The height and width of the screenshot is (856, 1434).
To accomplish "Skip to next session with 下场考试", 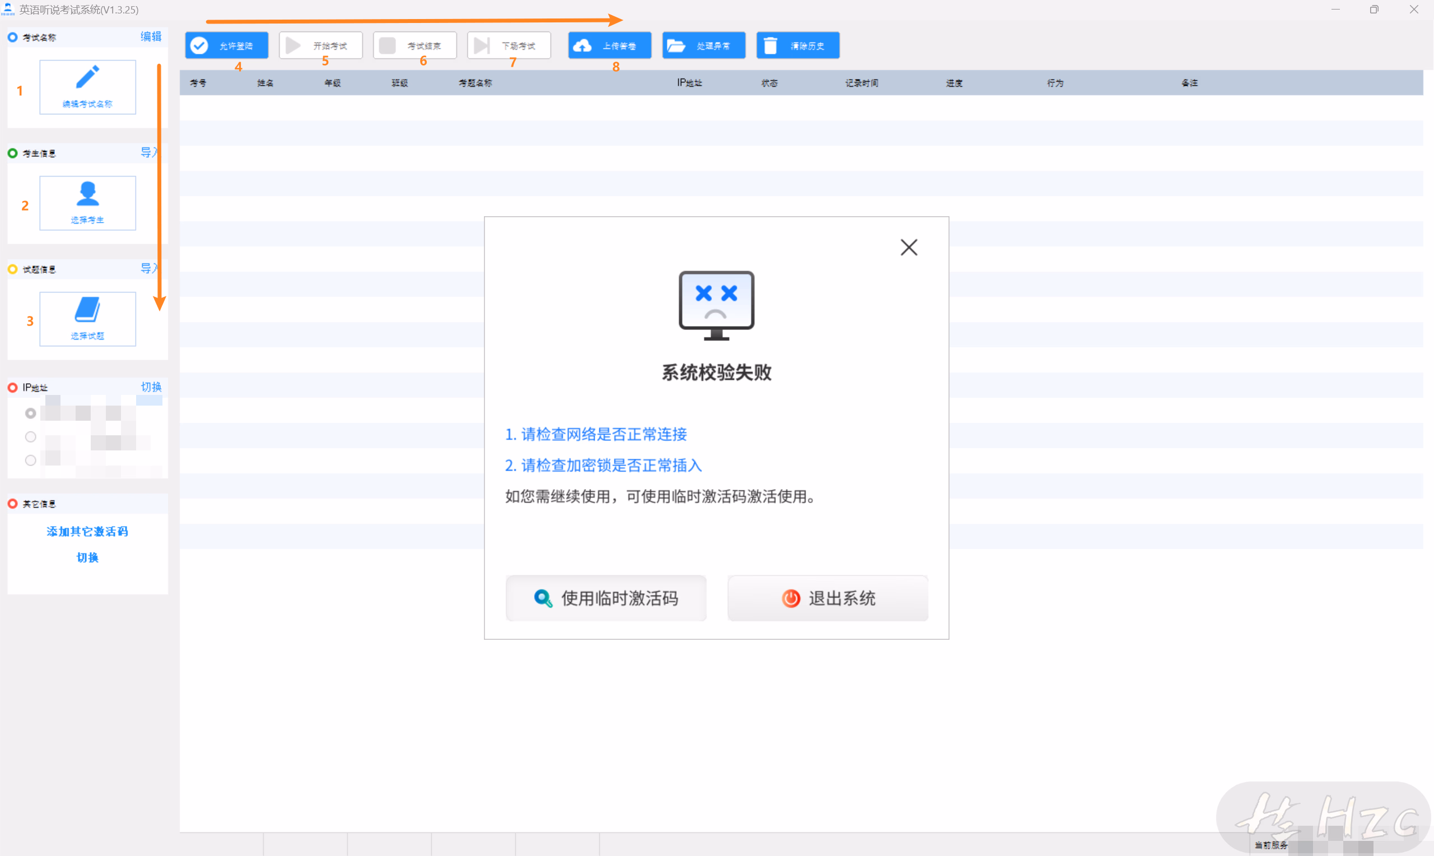I will click(509, 45).
